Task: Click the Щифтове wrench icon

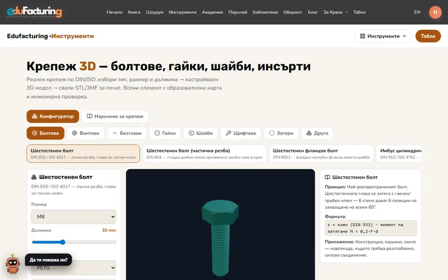Action: coord(228,133)
